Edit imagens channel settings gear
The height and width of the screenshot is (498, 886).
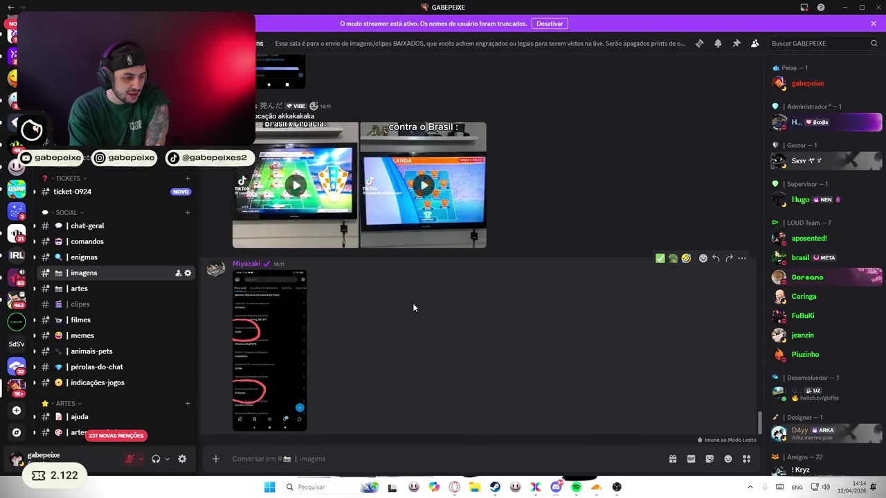[x=188, y=273]
